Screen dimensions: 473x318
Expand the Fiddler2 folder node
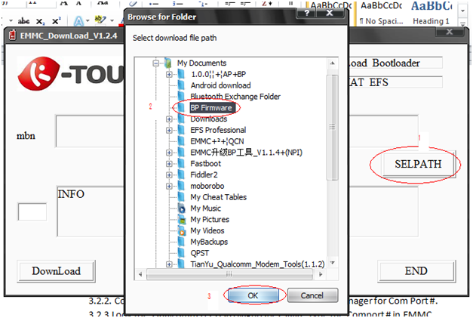pyautogui.click(x=169, y=174)
